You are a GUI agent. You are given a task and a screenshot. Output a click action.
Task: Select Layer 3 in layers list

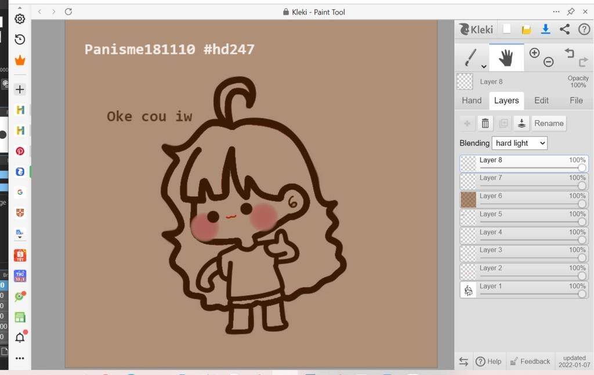tap(524, 254)
